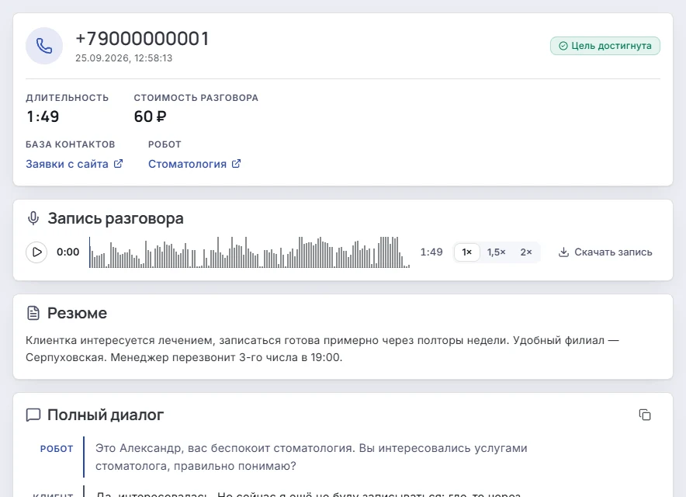The image size is (686, 497).
Task: Click the "Цель достигнута" status badge
Action: pyautogui.click(x=605, y=46)
